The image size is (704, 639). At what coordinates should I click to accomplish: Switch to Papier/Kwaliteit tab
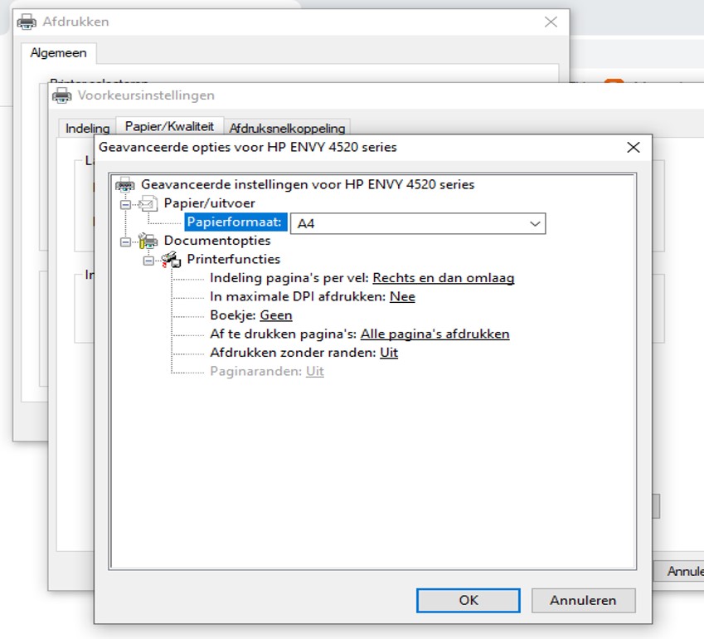[169, 126]
